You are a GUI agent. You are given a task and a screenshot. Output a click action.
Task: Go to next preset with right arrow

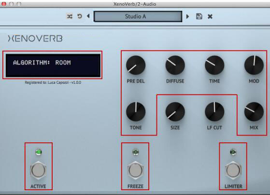(188, 16)
